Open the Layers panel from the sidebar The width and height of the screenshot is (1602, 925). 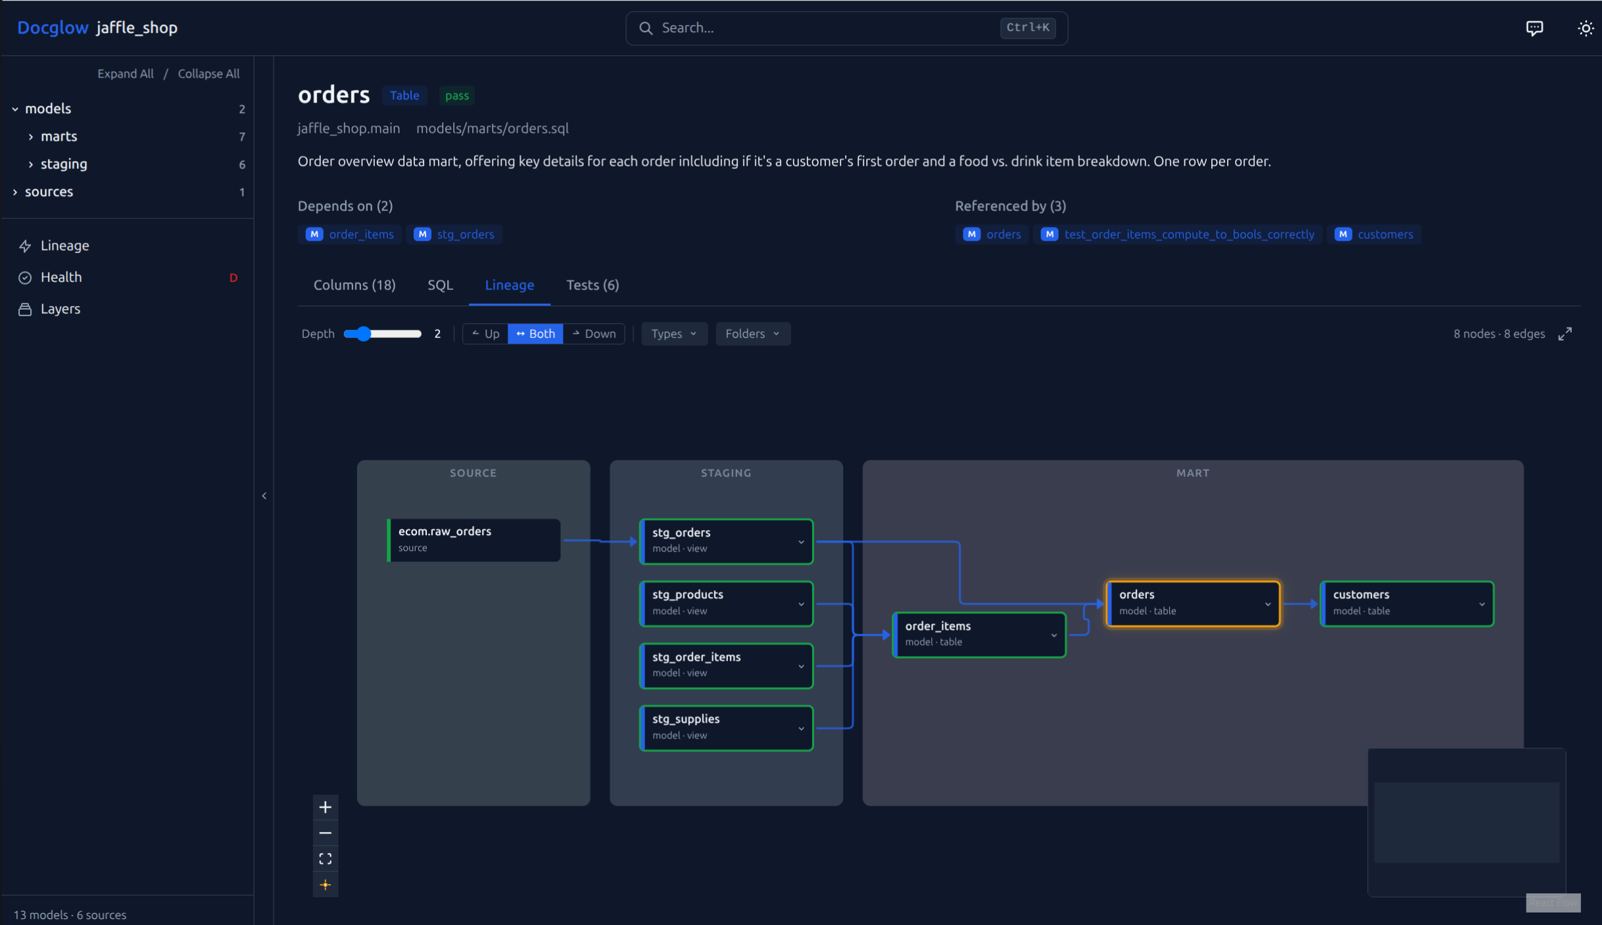click(61, 308)
